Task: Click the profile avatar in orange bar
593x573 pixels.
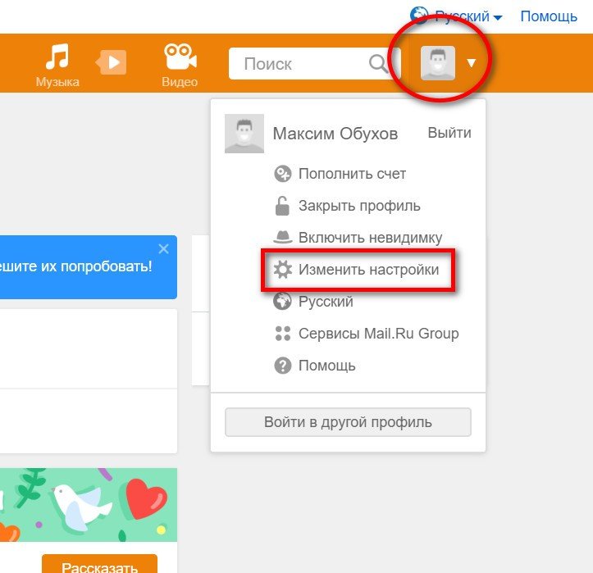Action: (x=437, y=63)
